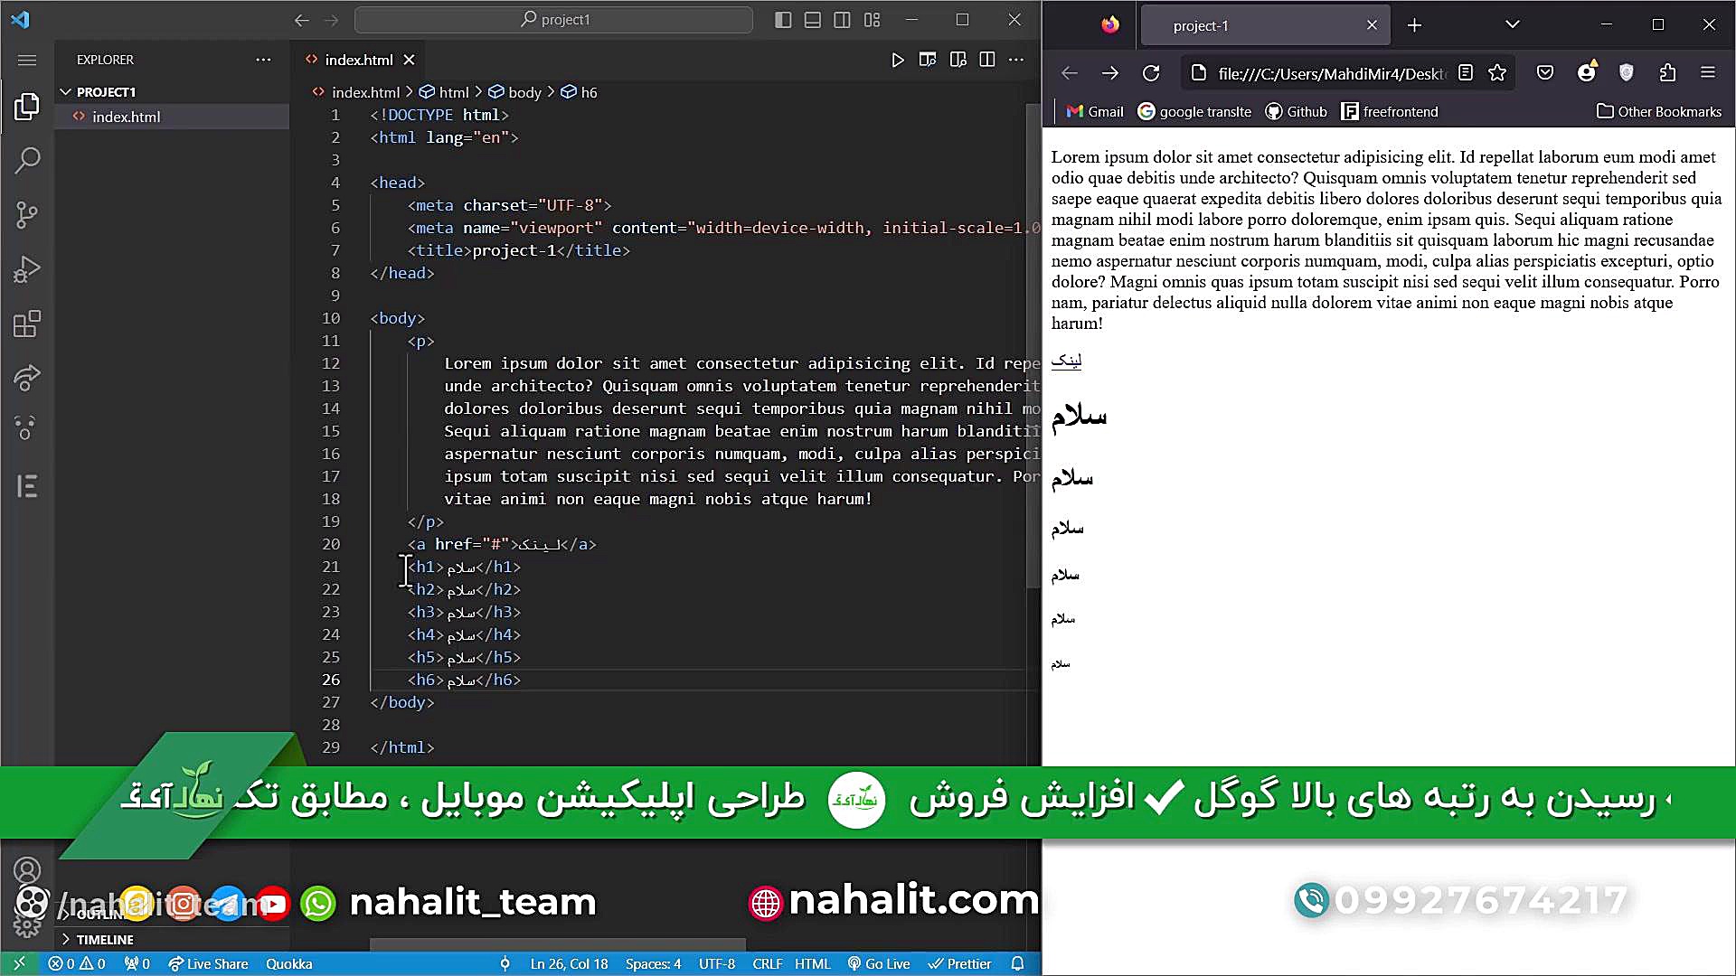
Task: Bookmark this page with star icon
Action: point(1497,73)
